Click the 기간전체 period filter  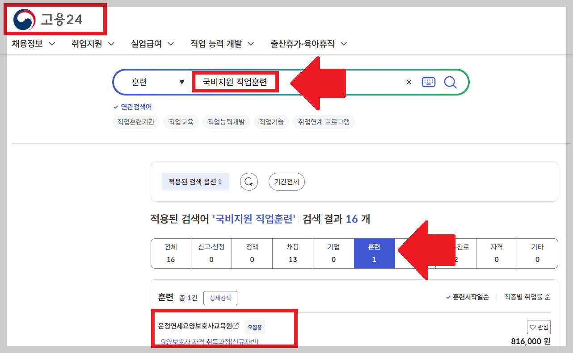286,182
